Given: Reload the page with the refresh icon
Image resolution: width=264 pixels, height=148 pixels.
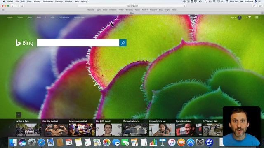Looking at the screenshot, I should [x=184, y=6].
